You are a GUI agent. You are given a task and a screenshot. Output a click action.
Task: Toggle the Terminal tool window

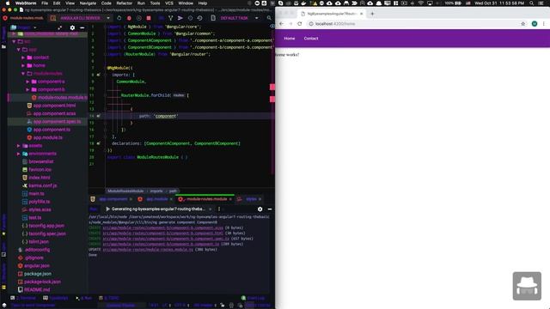(23, 298)
